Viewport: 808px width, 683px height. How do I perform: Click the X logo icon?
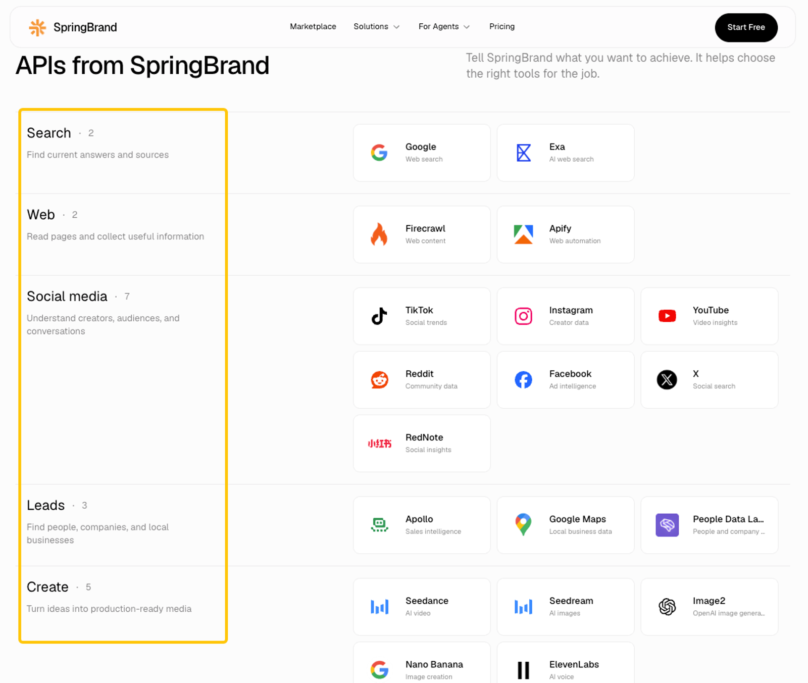667,380
